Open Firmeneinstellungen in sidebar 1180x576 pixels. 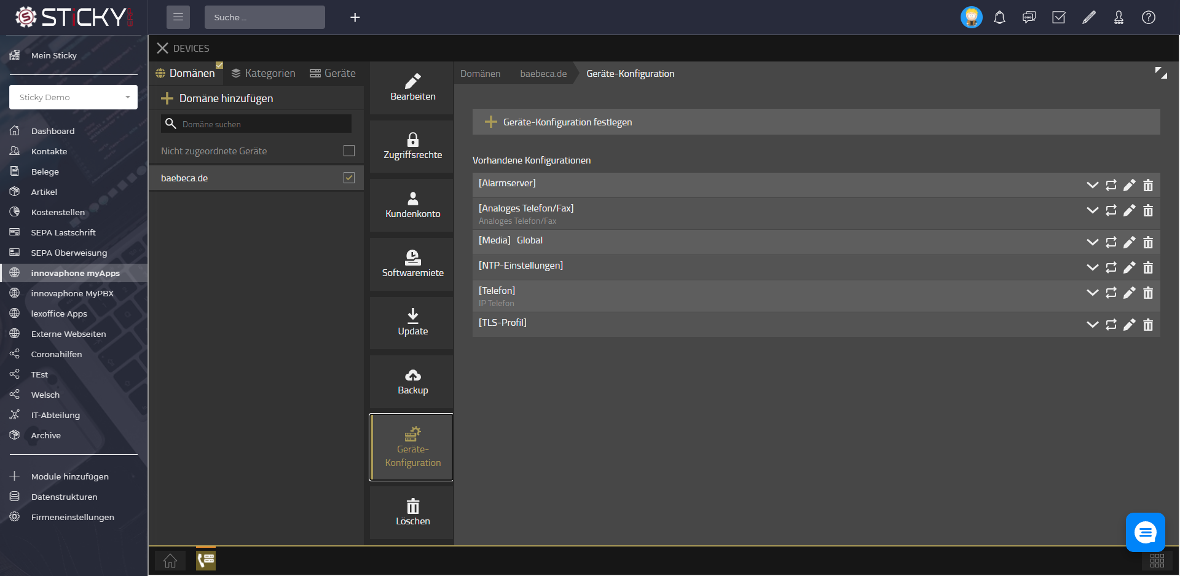(x=73, y=517)
